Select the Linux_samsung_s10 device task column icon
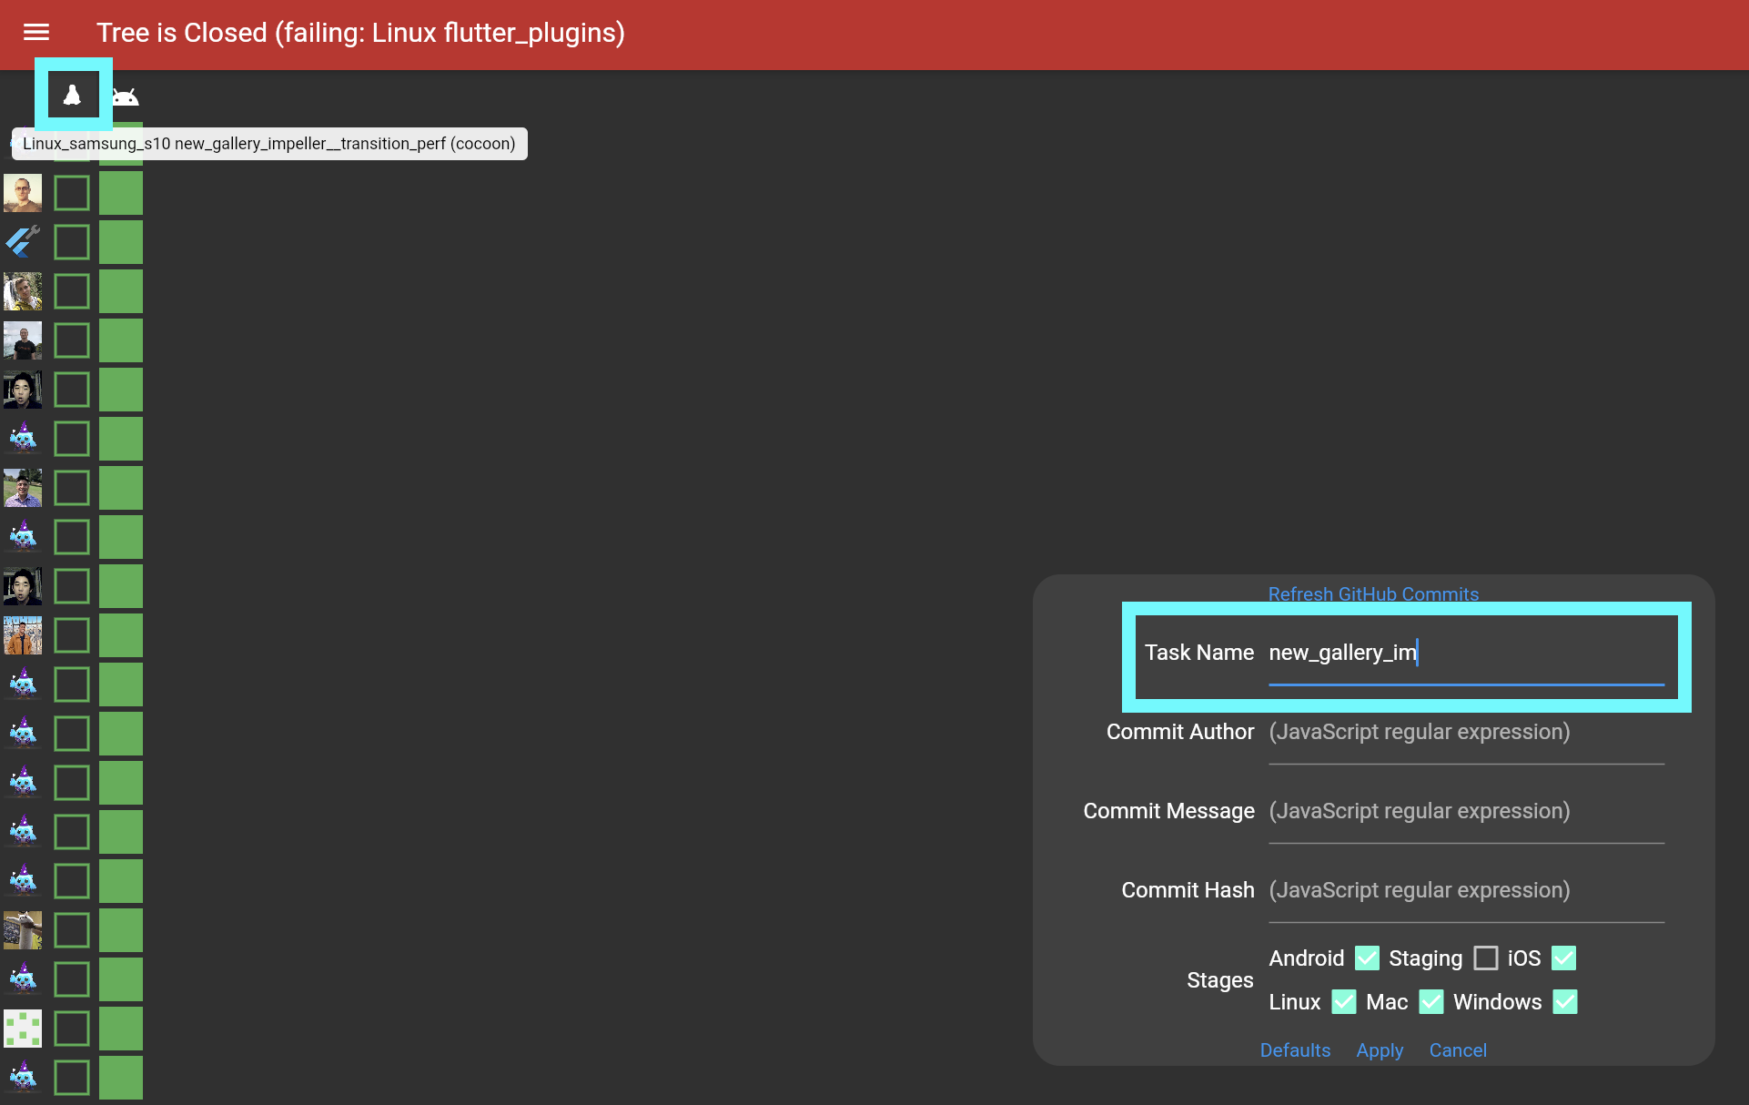This screenshot has width=1749, height=1105. click(x=73, y=95)
